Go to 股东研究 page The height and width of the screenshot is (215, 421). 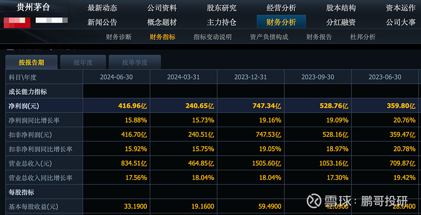tap(222, 8)
